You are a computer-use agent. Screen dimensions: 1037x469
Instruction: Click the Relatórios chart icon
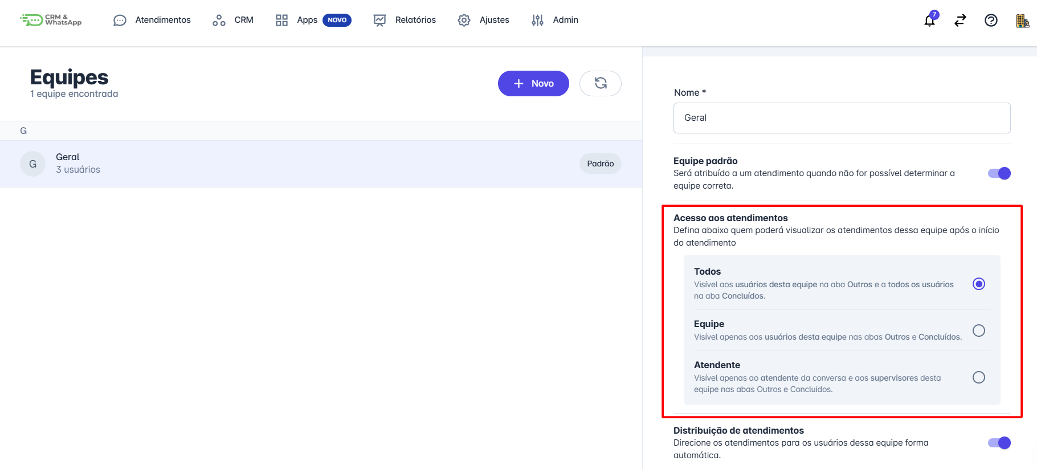(x=379, y=21)
